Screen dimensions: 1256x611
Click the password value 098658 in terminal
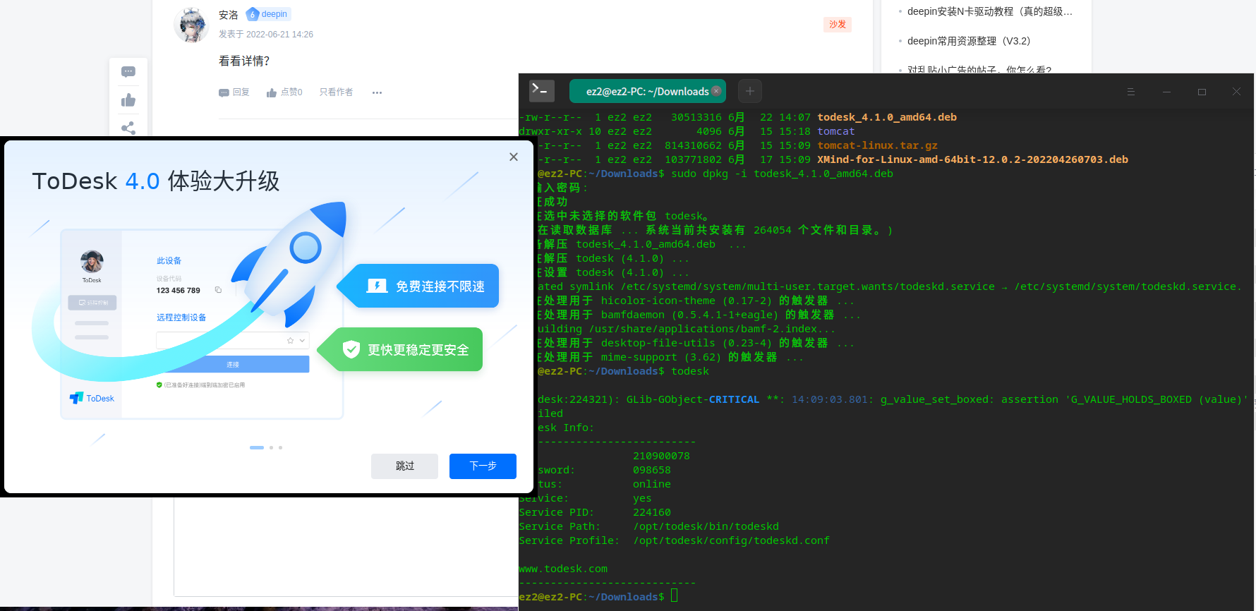[x=652, y=470]
